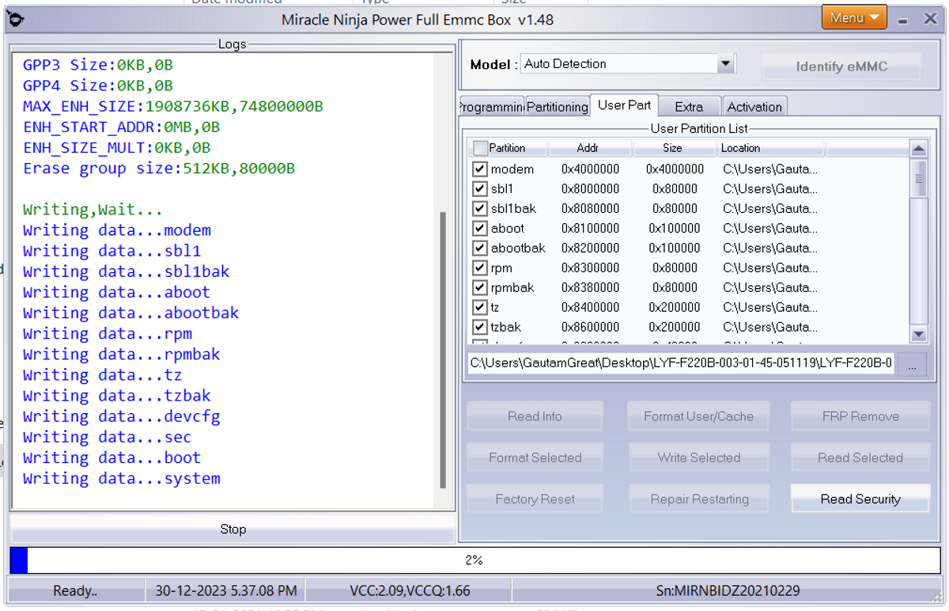Click the partition list scroll-up arrow
Screen dimensions: 949x611
[x=918, y=148]
